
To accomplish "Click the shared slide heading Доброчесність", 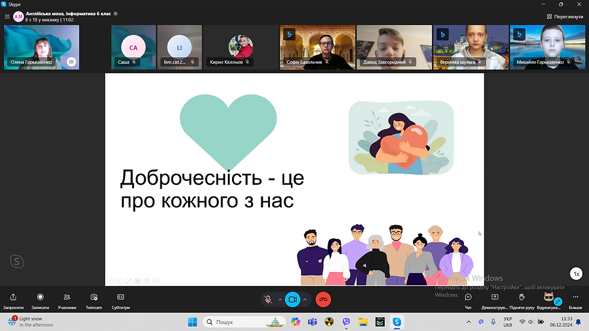I will pyautogui.click(x=191, y=177).
